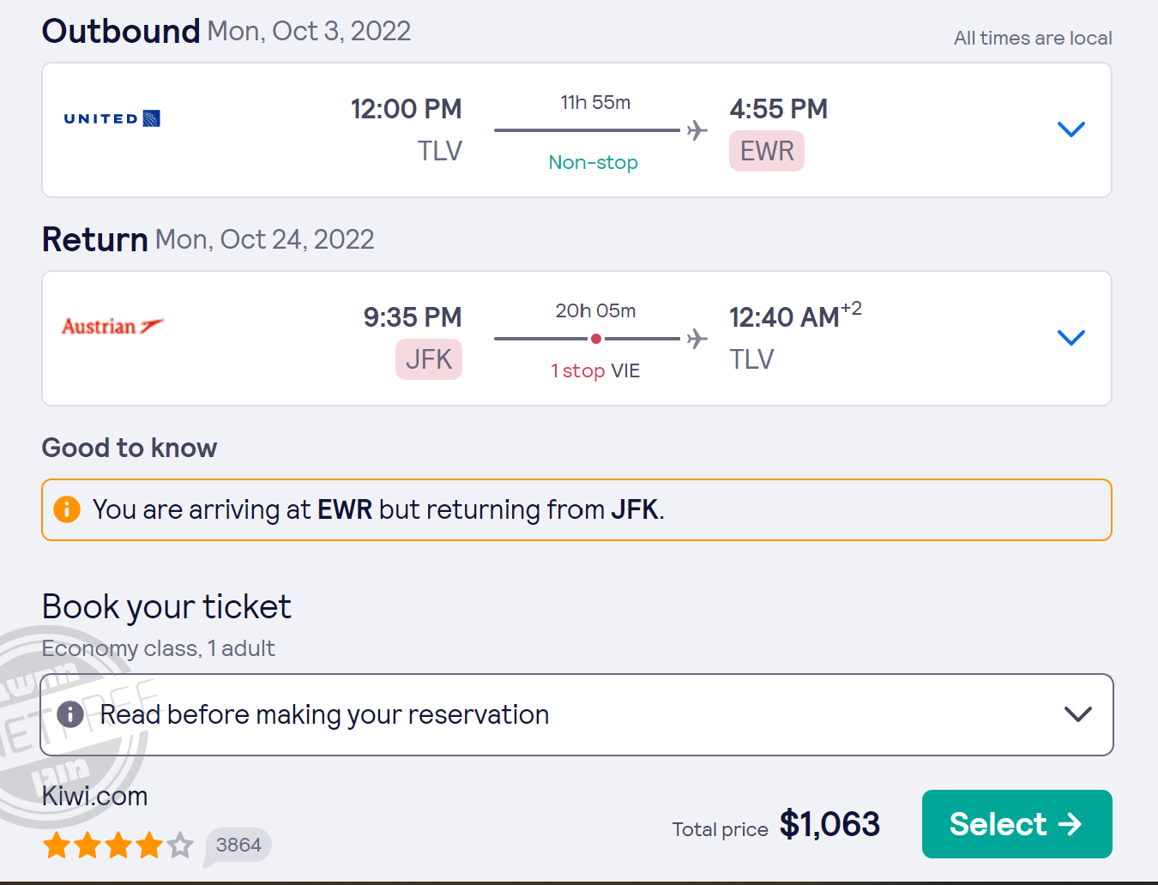This screenshot has height=885, width=1158.
Task: Click the highlighted JFK airport badge
Action: pyautogui.click(x=428, y=359)
